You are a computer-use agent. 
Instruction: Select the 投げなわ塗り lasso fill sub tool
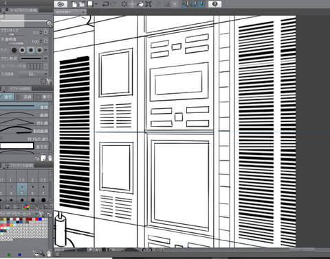click(x=24, y=138)
